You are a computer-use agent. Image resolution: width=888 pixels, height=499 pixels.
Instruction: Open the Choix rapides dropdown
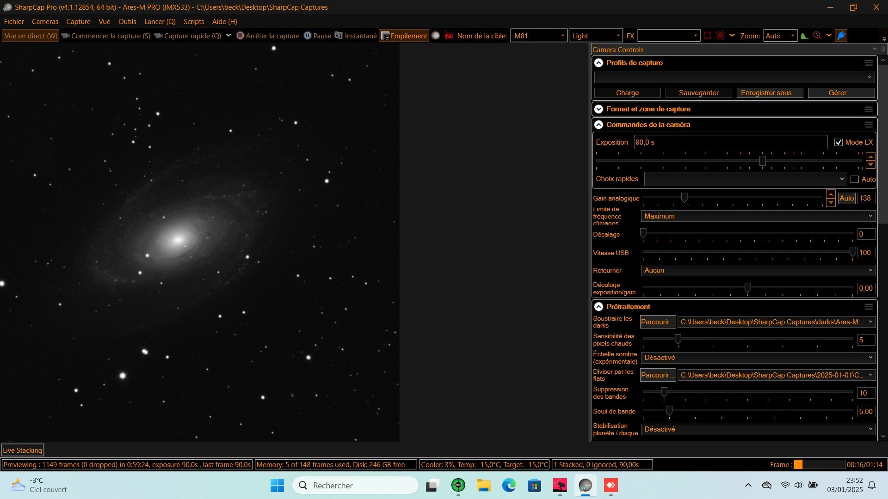point(746,179)
